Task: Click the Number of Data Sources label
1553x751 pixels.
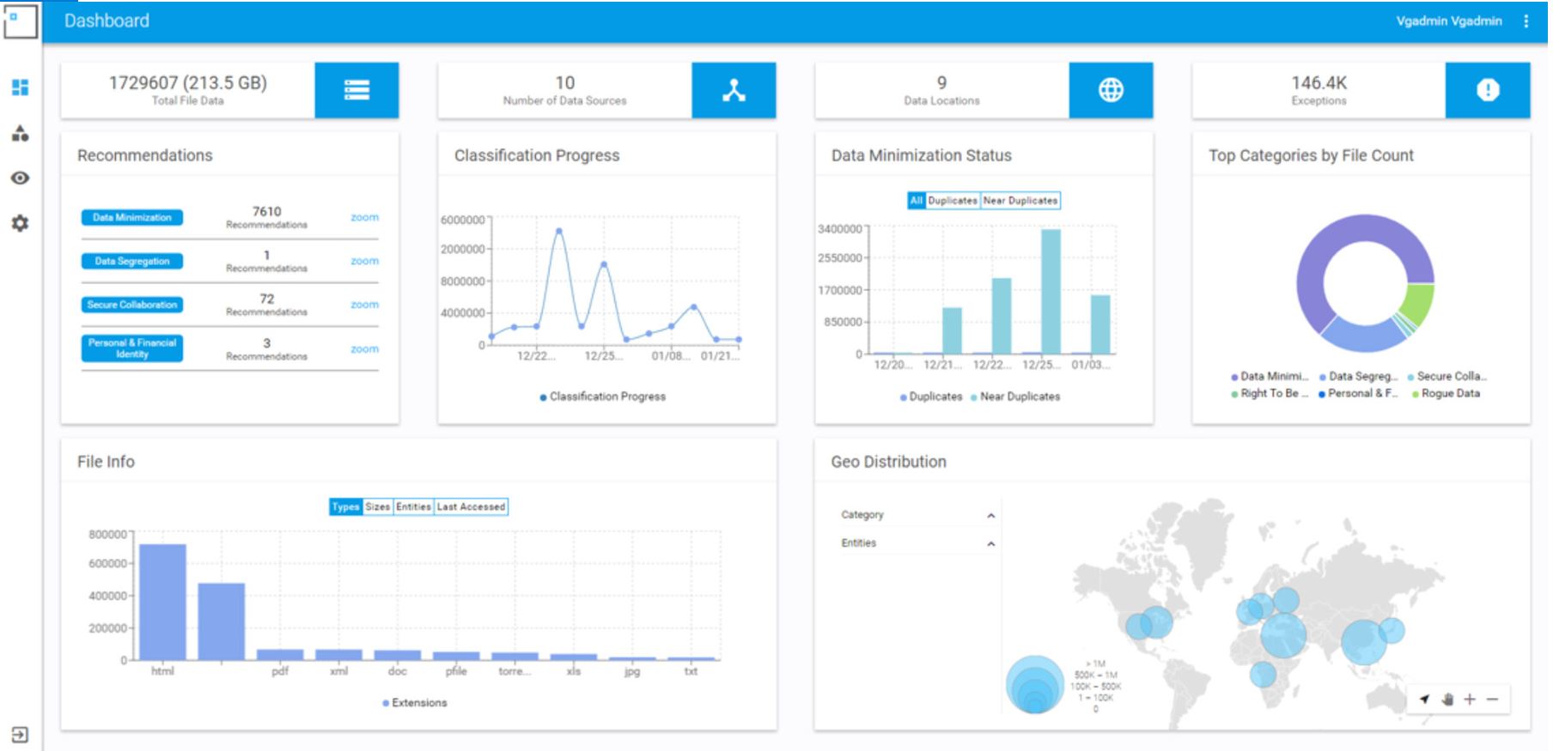Action: 564,101
